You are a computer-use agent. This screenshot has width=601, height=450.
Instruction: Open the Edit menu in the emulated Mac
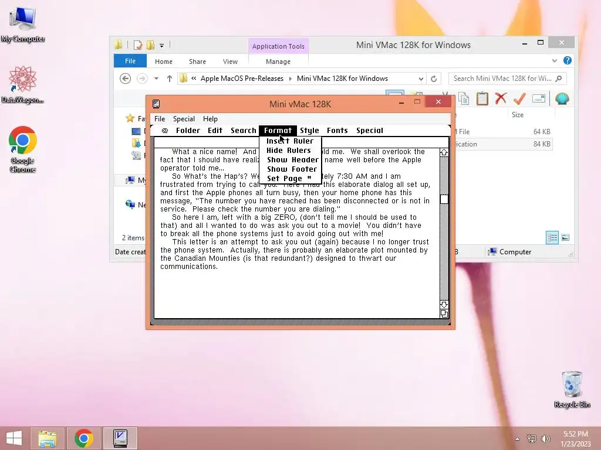coord(215,131)
